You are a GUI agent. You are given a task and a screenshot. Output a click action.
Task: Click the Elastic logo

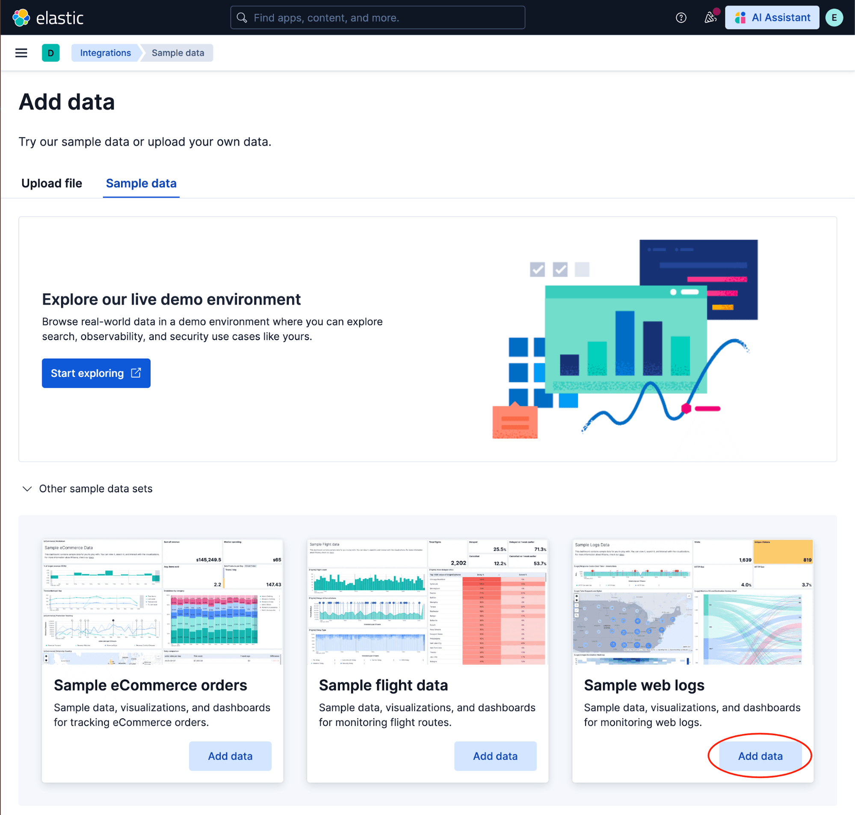tap(49, 18)
